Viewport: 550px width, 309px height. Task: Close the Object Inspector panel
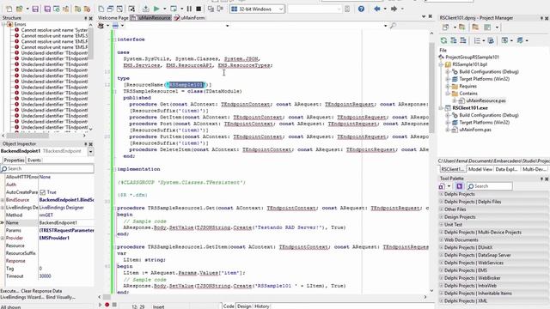tap(91, 144)
